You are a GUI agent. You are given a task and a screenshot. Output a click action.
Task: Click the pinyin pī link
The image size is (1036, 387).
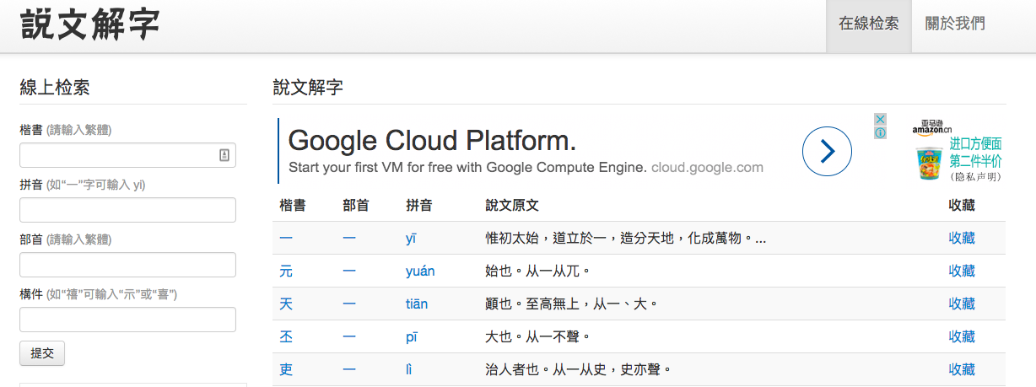point(412,337)
